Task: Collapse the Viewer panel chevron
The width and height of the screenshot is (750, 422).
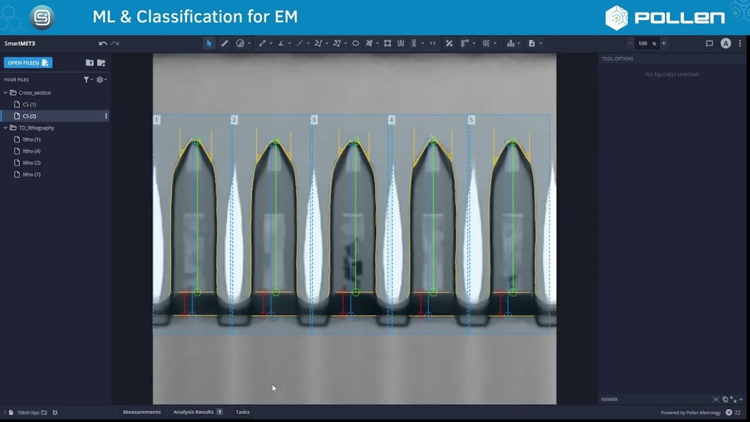Action: click(x=741, y=399)
